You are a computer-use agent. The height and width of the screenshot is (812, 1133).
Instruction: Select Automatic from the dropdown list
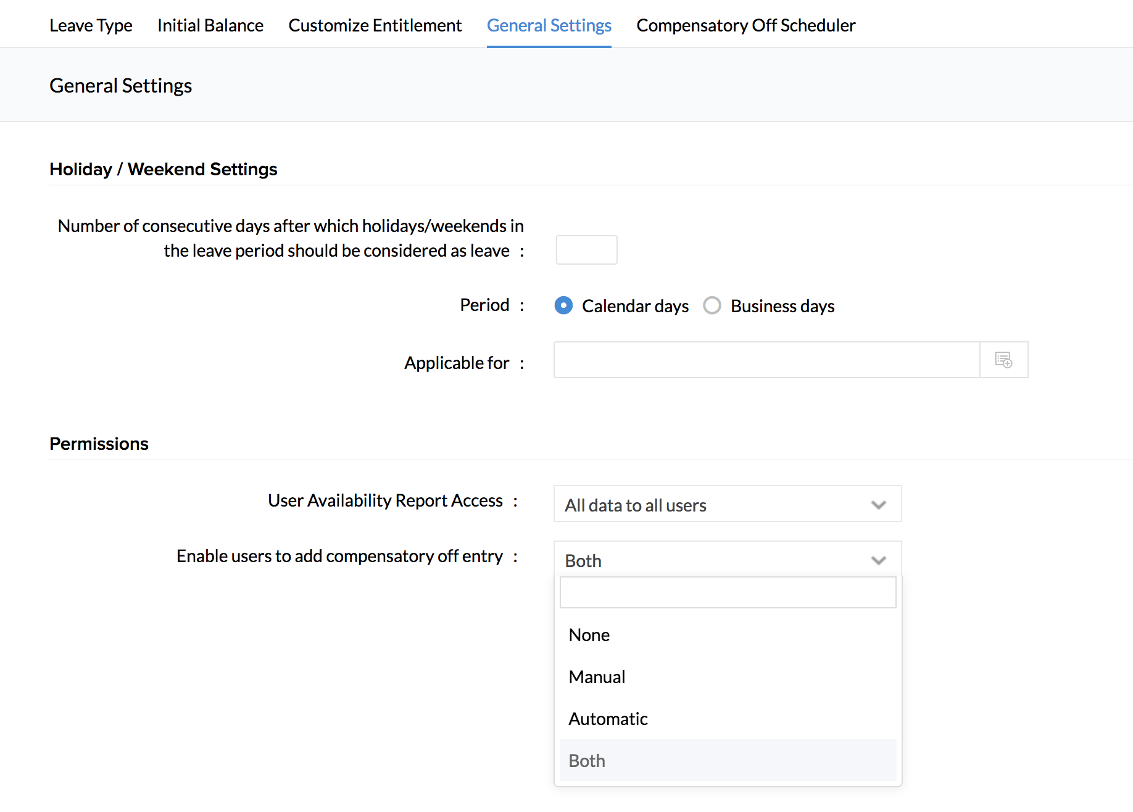608,719
